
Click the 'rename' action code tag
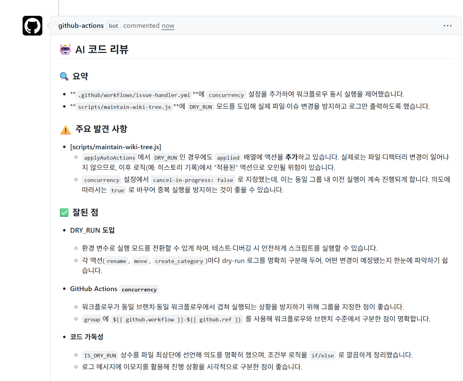click(x=116, y=261)
